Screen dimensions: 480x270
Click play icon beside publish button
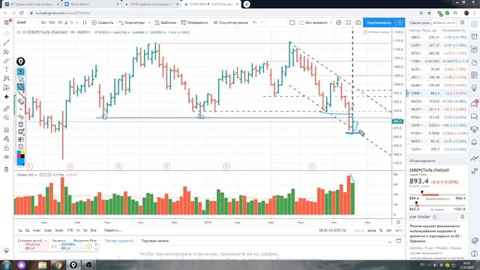[x=400, y=22]
